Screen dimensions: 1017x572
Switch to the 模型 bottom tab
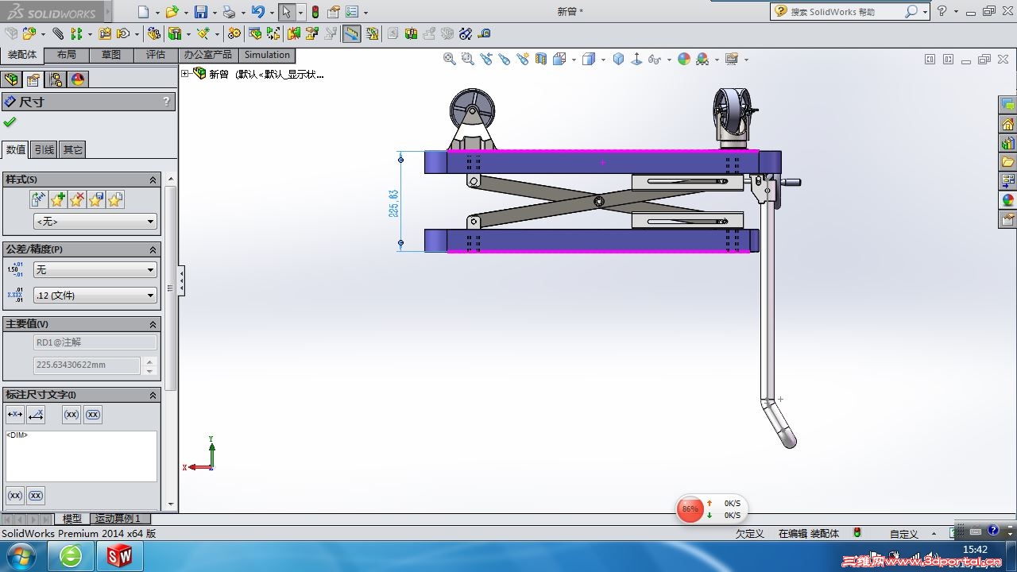(72, 519)
